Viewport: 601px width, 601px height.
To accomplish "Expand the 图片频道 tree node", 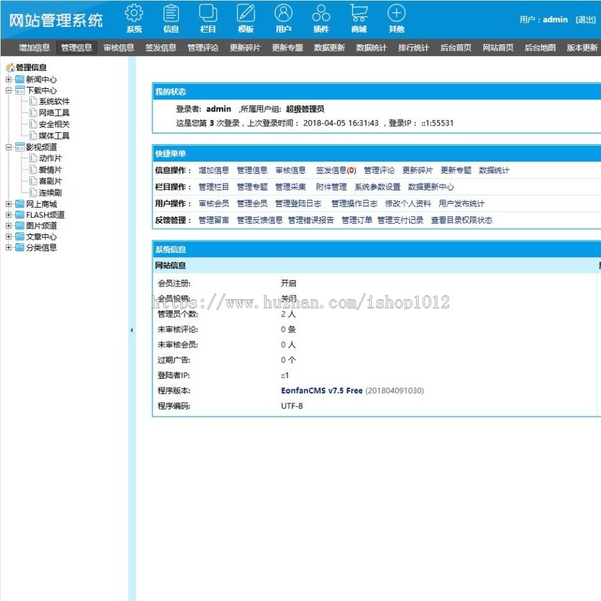I will pyautogui.click(x=9, y=226).
